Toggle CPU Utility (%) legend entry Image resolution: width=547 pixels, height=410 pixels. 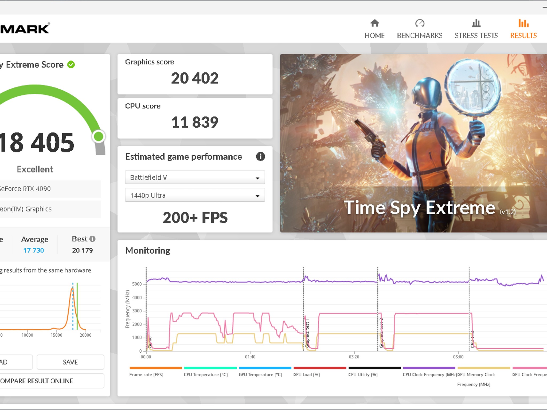coord(374,372)
